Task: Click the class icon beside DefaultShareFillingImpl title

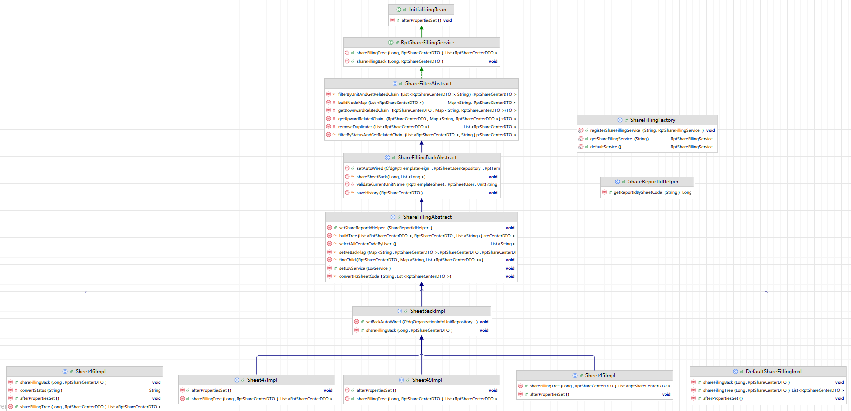Action: tap(735, 372)
